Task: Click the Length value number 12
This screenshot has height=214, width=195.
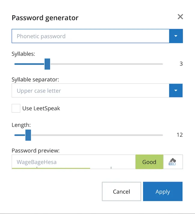Action: tap(180, 135)
